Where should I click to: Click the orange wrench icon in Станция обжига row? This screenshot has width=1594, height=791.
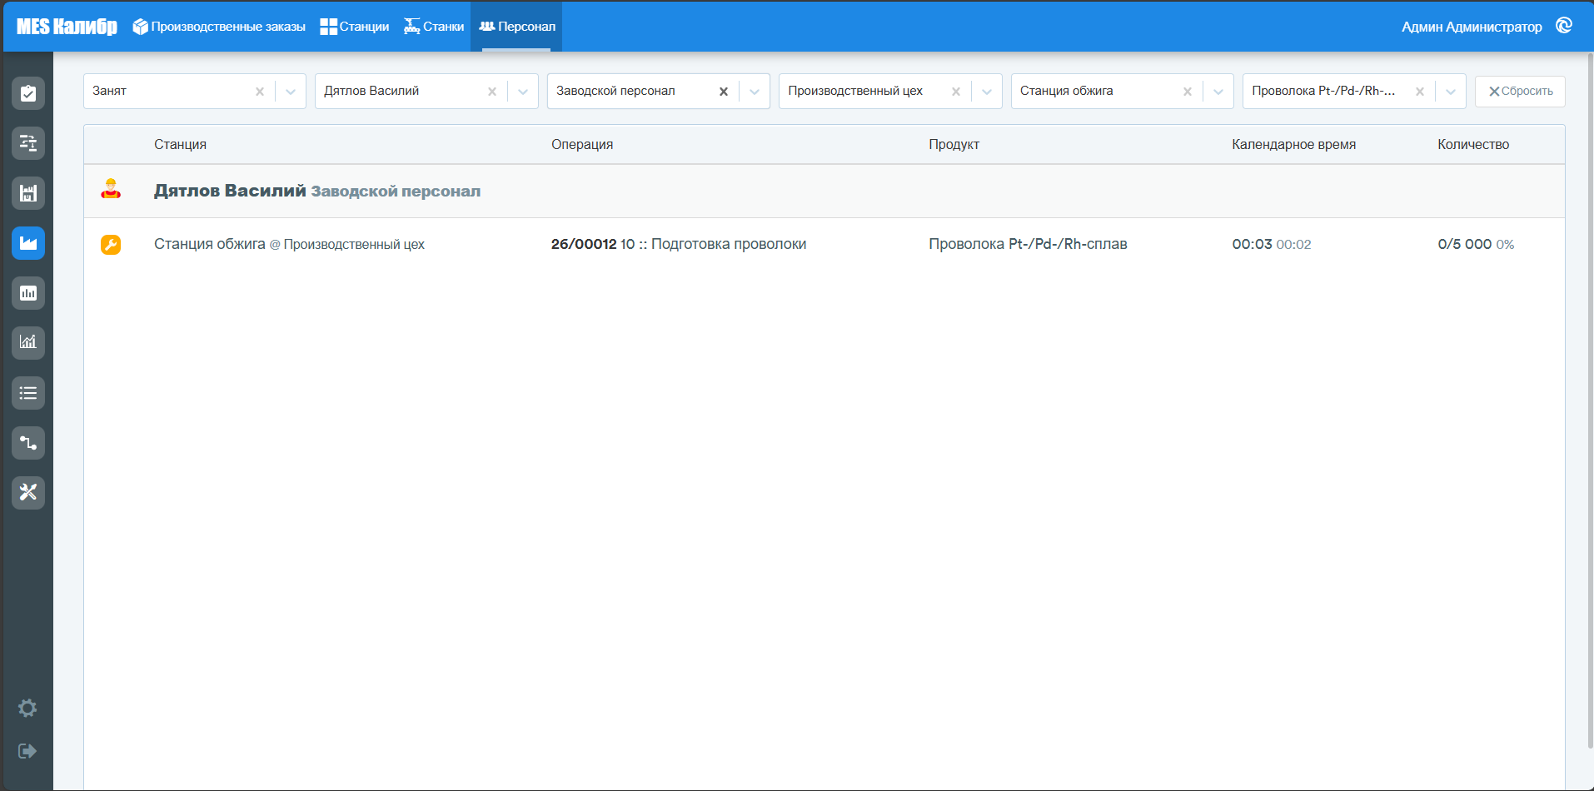coord(111,244)
